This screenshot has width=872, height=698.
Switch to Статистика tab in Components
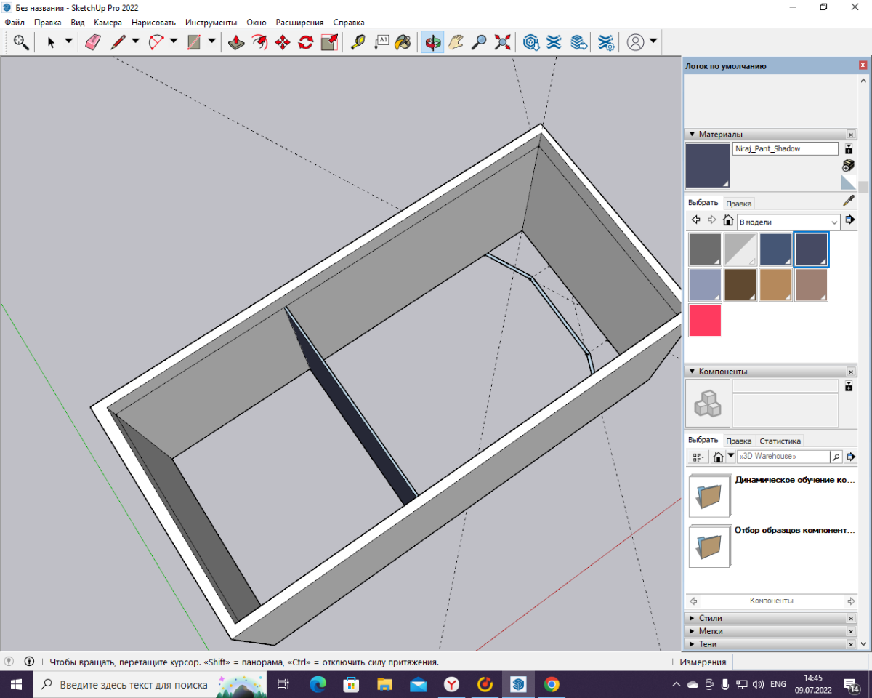click(780, 441)
